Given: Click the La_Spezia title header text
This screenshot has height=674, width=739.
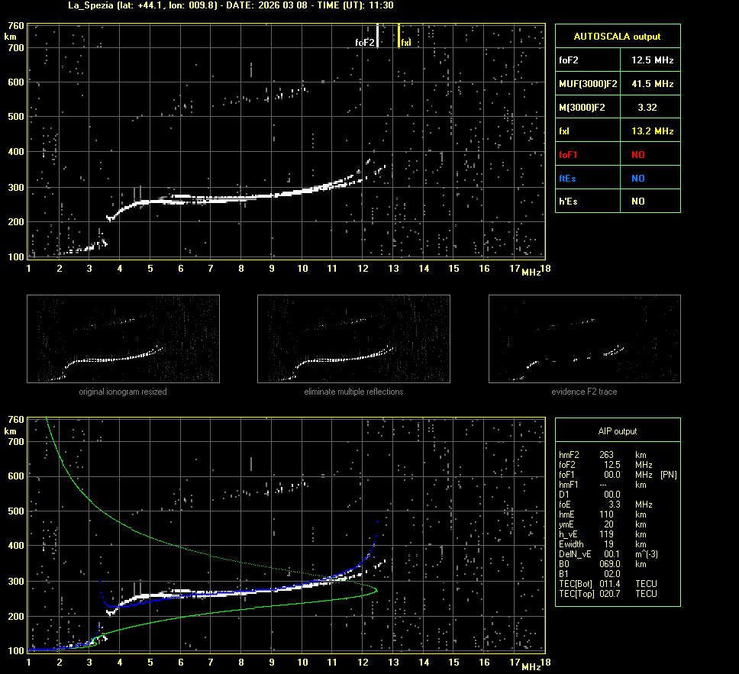Looking at the screenshot, I should click(x=231, y=5).
